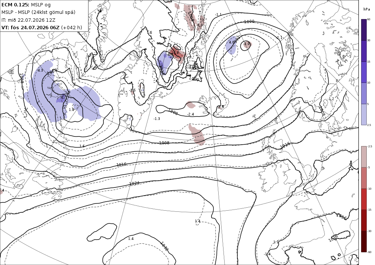Click the '-1.2' value label
The height and width of the screenshot is (265, 375).
[331, 99]
